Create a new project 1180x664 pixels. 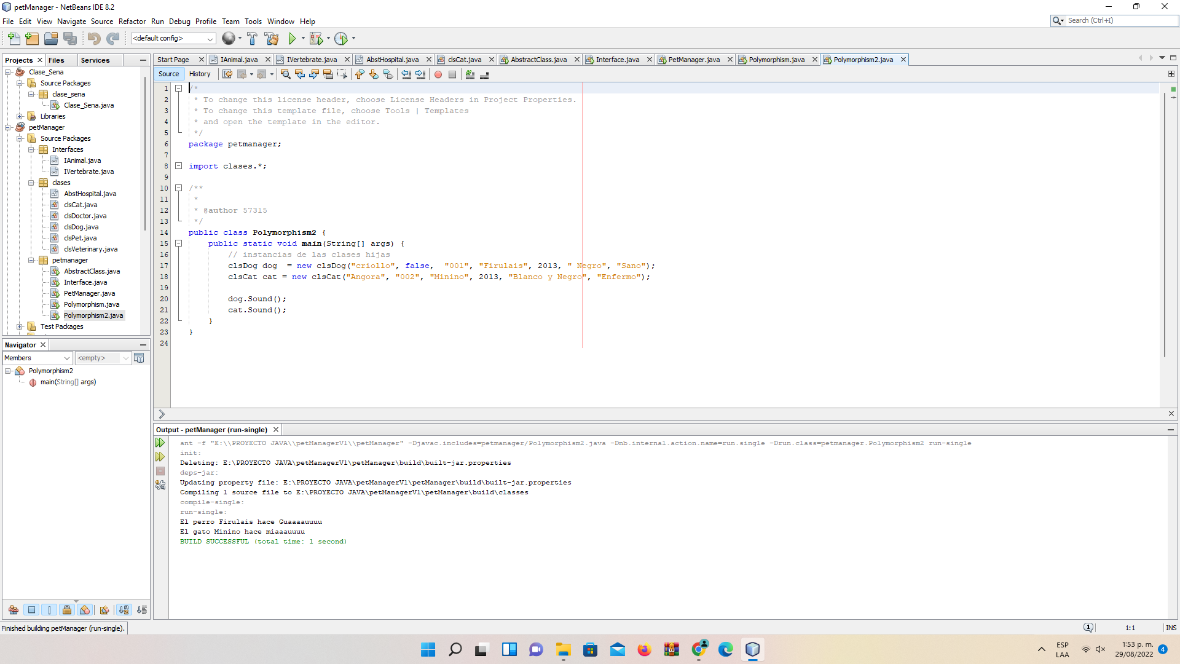point(31,38)
